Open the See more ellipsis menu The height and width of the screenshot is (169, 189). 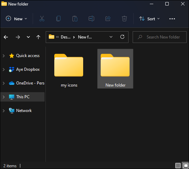click(172, 19)
